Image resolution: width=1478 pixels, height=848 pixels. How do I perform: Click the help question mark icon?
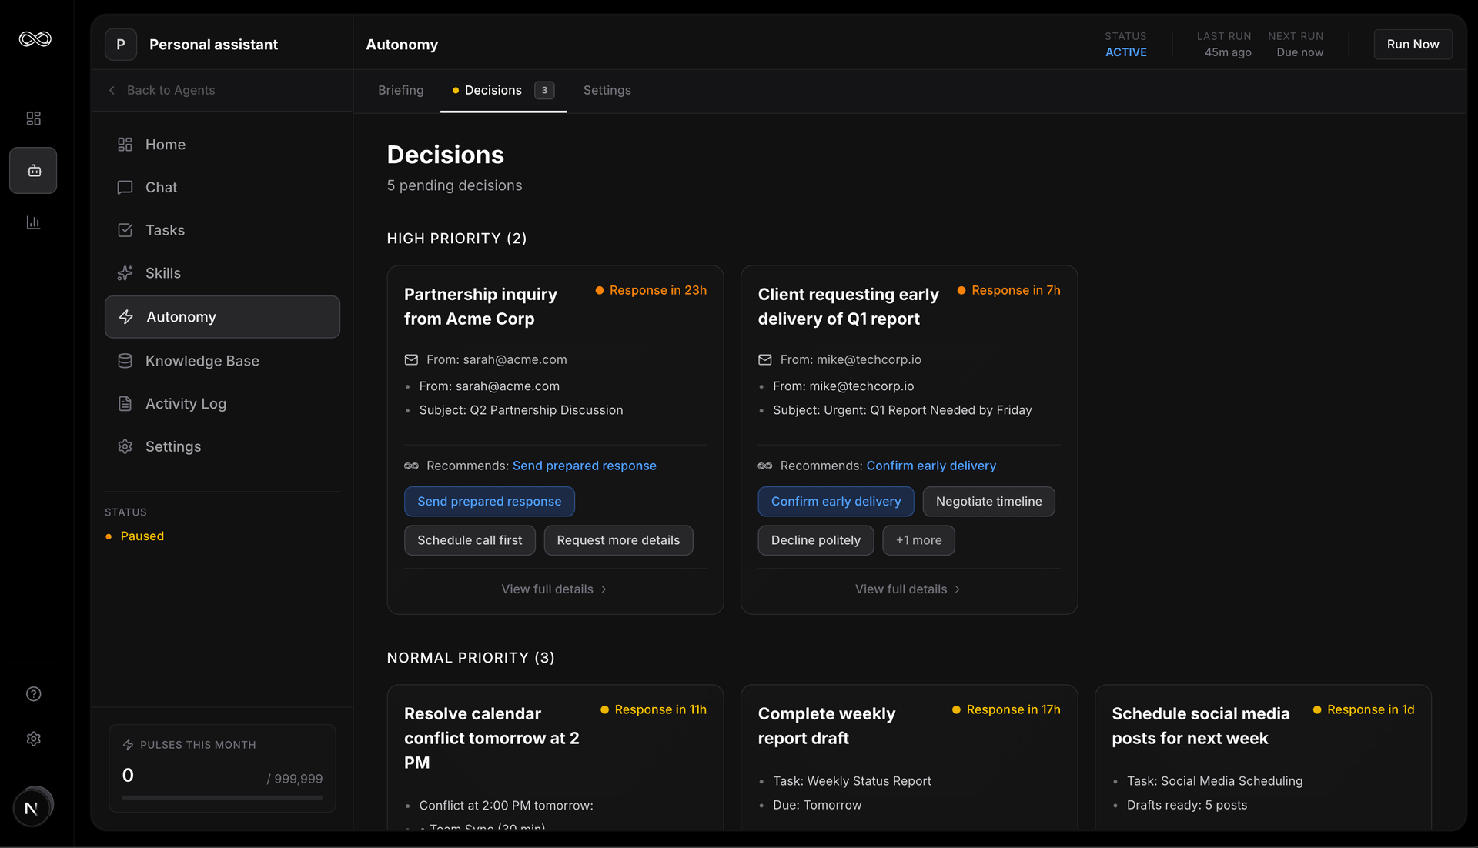(33, 694)
